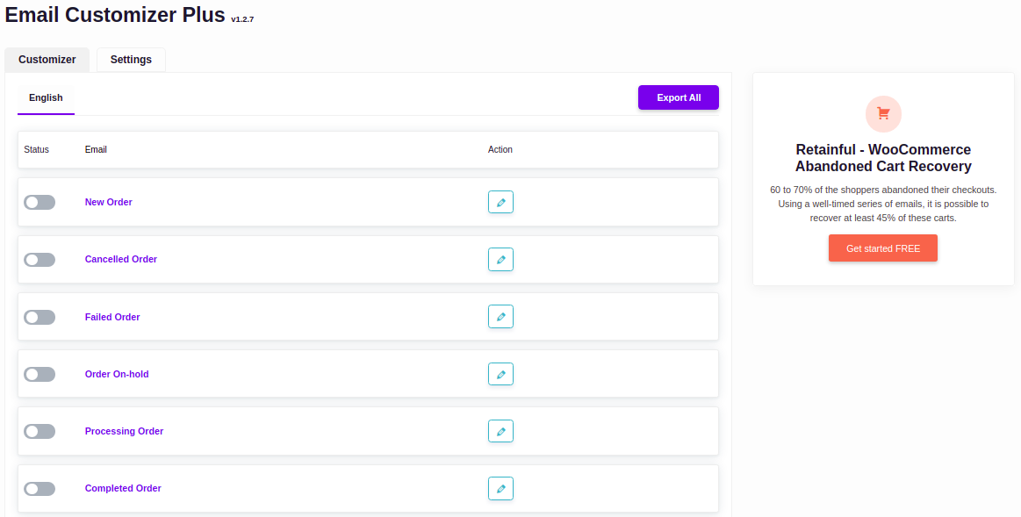Switch on the Order On-hold status
Image resolution: width=1021 pixels, height=517 pixels.
40,374
